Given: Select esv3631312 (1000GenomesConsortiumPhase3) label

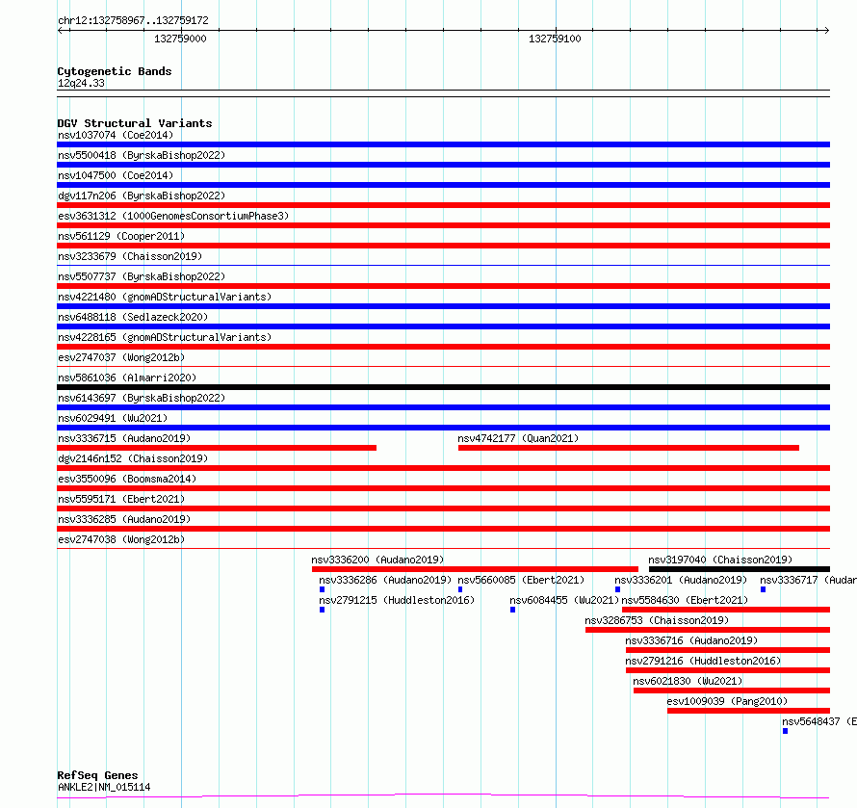Looking at the screenshot, I should tap(173, 216).
